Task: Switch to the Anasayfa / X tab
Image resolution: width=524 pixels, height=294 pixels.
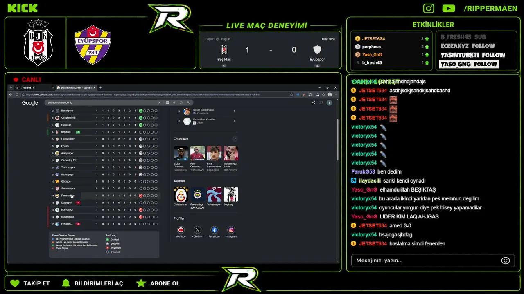Action: point(34,87)
